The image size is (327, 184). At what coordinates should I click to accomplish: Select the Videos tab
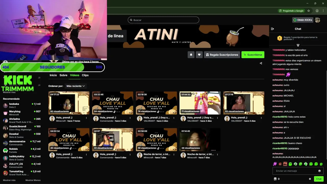tap(75, 75)
